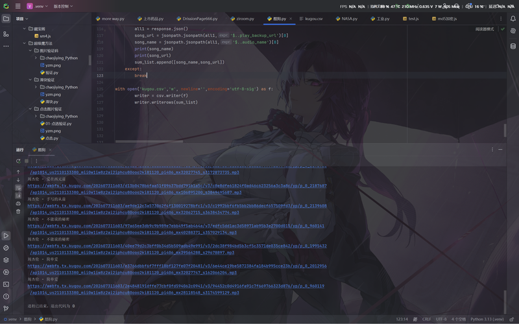This screenshot has width=519, height=324.
Task: Open the AI Assistant panel icon
Action: point(513,30)
